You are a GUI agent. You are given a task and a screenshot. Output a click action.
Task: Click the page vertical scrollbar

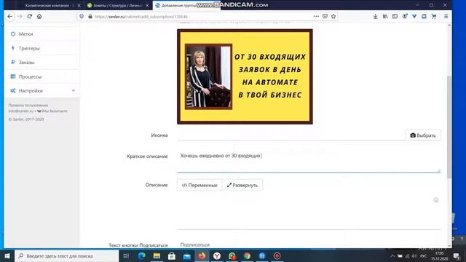(x=449, y=127)
